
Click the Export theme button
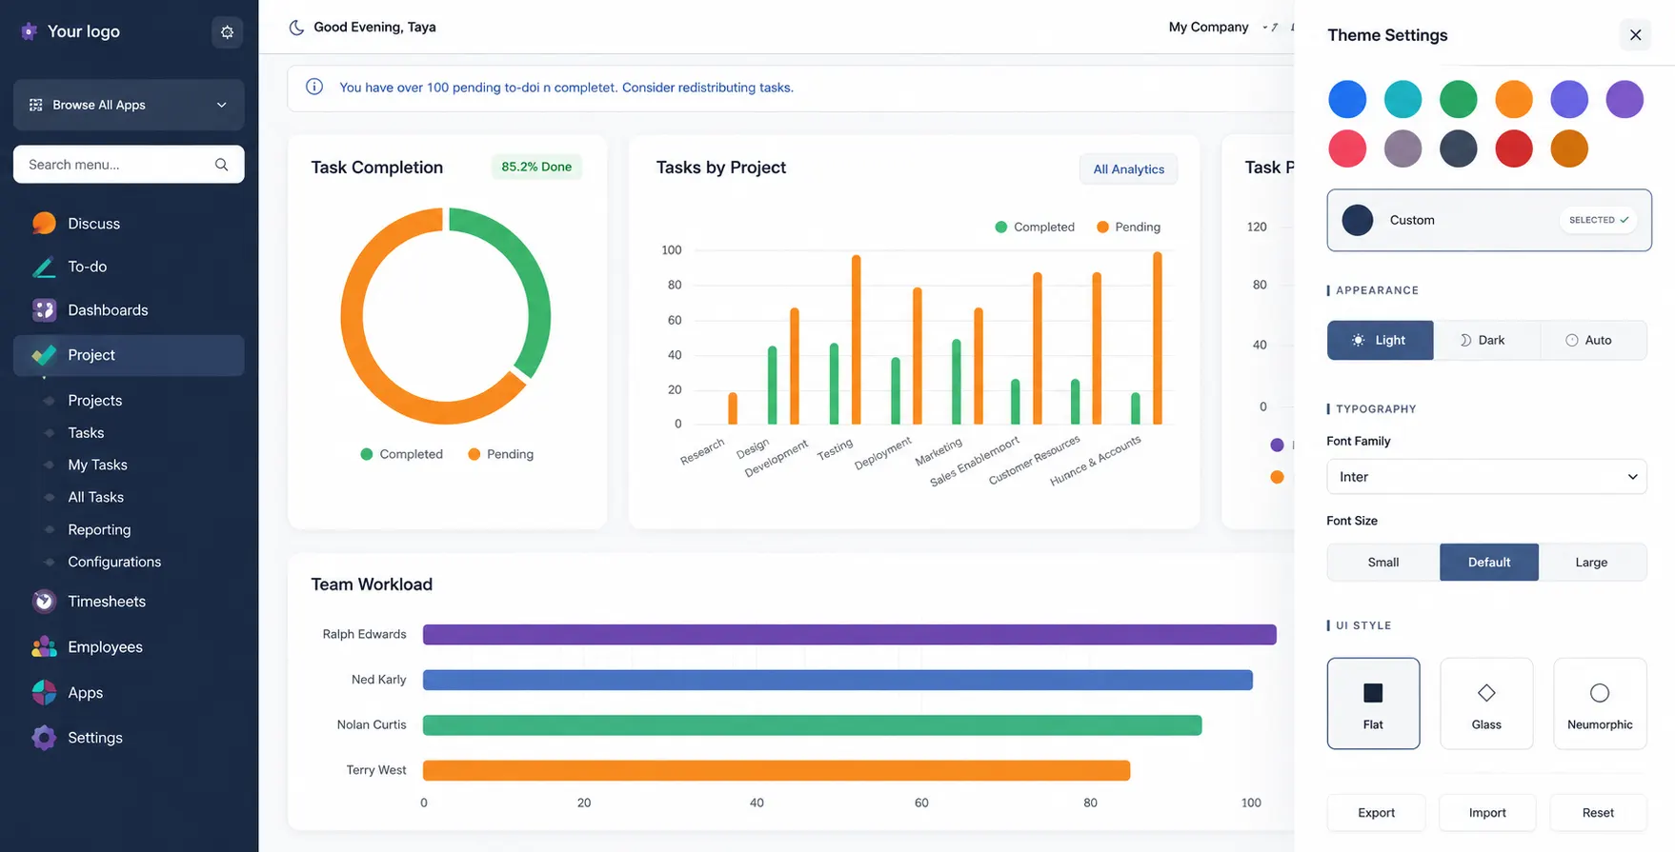coord(1376,813)
